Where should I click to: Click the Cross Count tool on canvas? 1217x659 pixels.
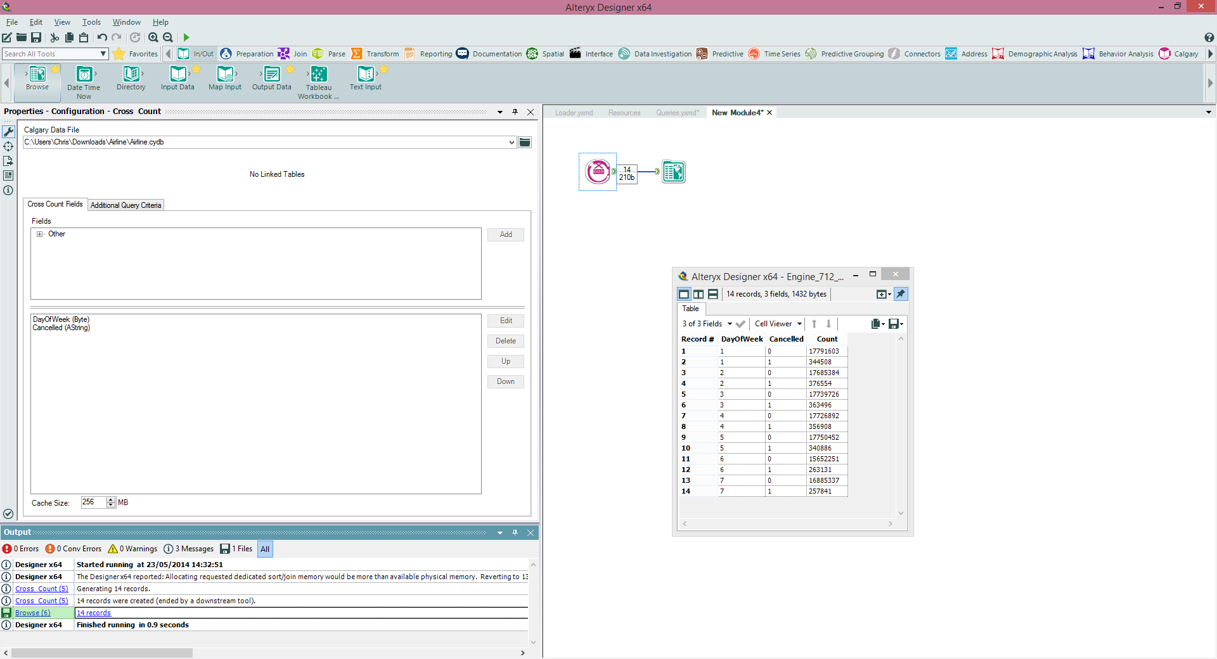tap(598, 172)
